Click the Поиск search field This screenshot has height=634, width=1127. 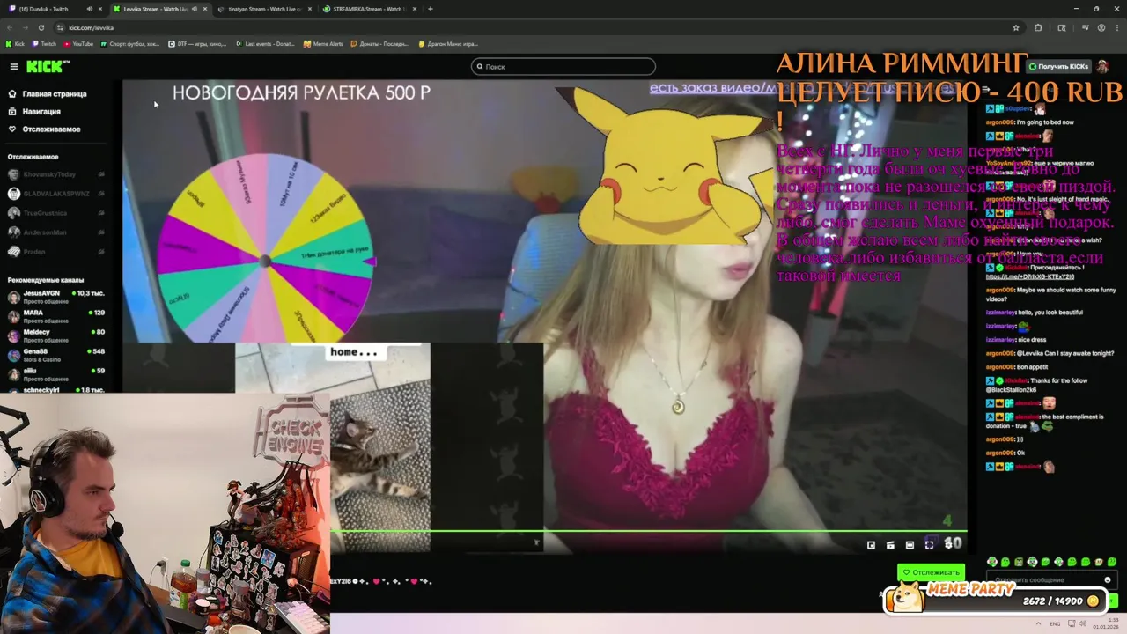(x=563, y=66)
